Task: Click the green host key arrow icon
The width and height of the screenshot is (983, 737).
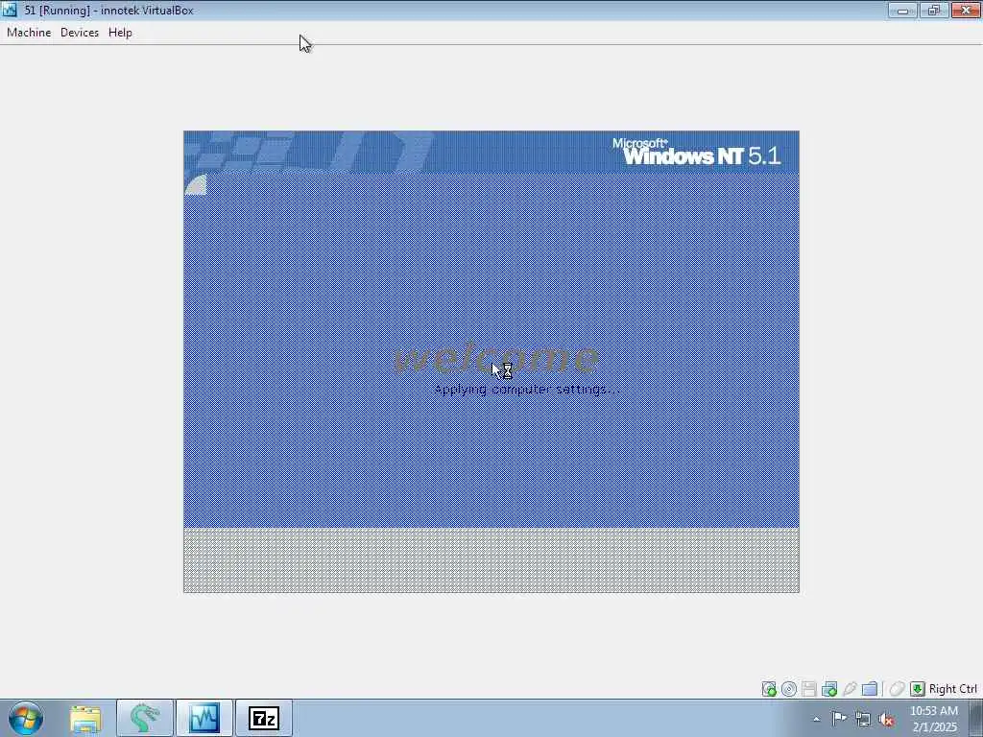Action: pyautogui.click(x=918, y=689)
